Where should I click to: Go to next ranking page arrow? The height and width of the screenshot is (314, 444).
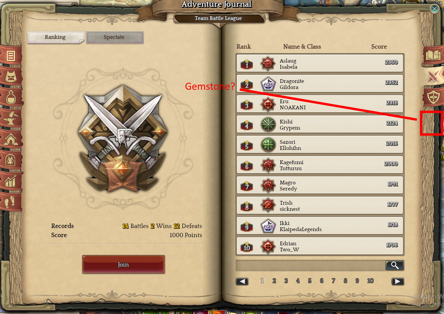[x=398, y=281]
